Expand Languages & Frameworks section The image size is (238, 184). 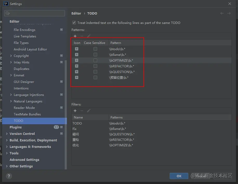[x=7, y=147]
